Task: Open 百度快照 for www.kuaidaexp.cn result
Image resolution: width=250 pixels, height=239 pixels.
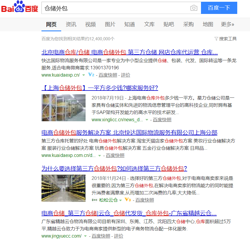Action: click(108, 75)
